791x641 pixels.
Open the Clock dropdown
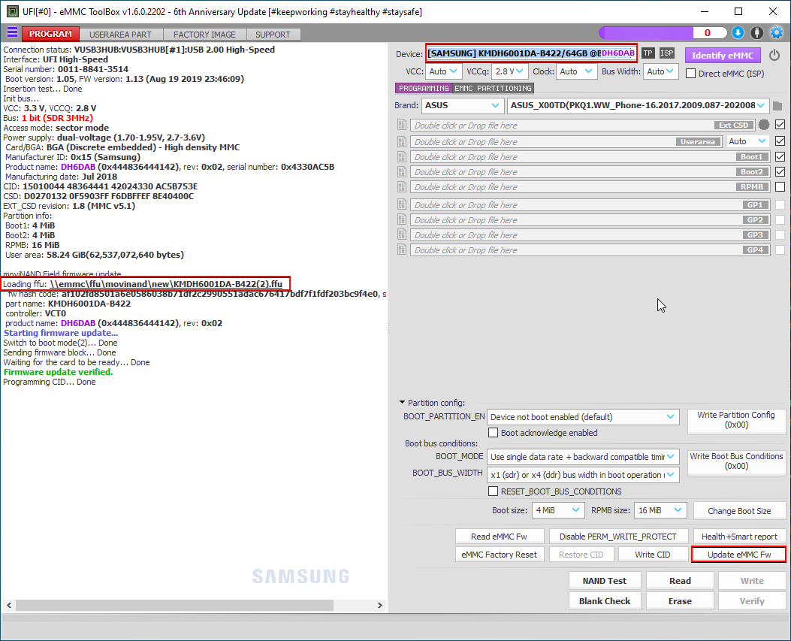577,71
